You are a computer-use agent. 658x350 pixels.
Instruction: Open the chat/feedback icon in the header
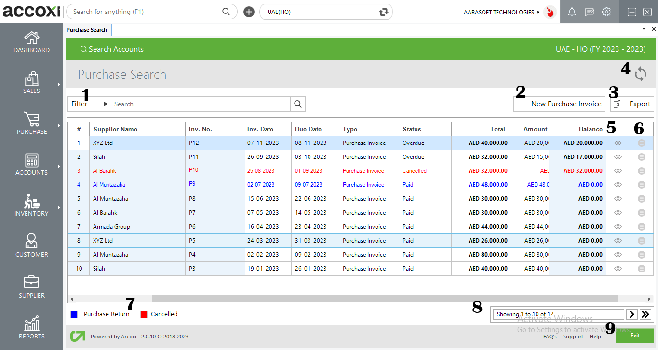point(589,12)
